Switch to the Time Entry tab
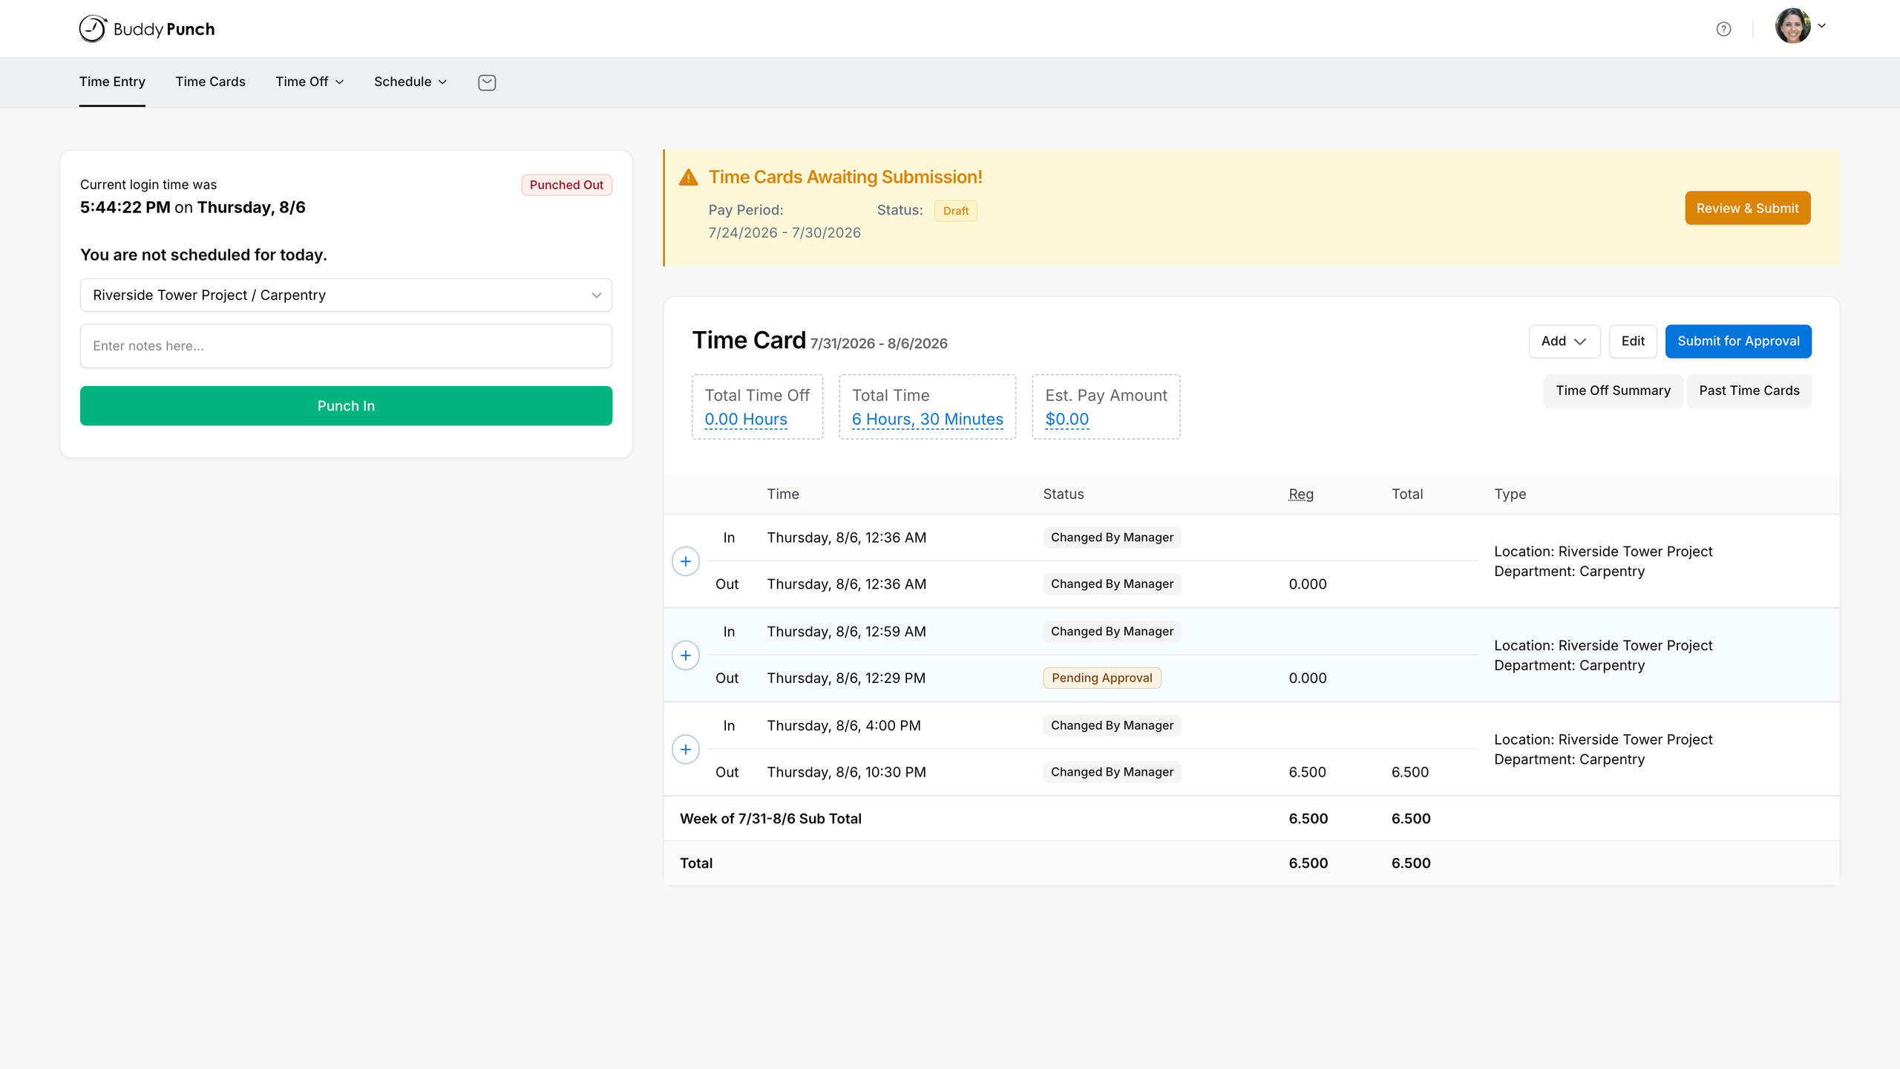 pos(112,82)
